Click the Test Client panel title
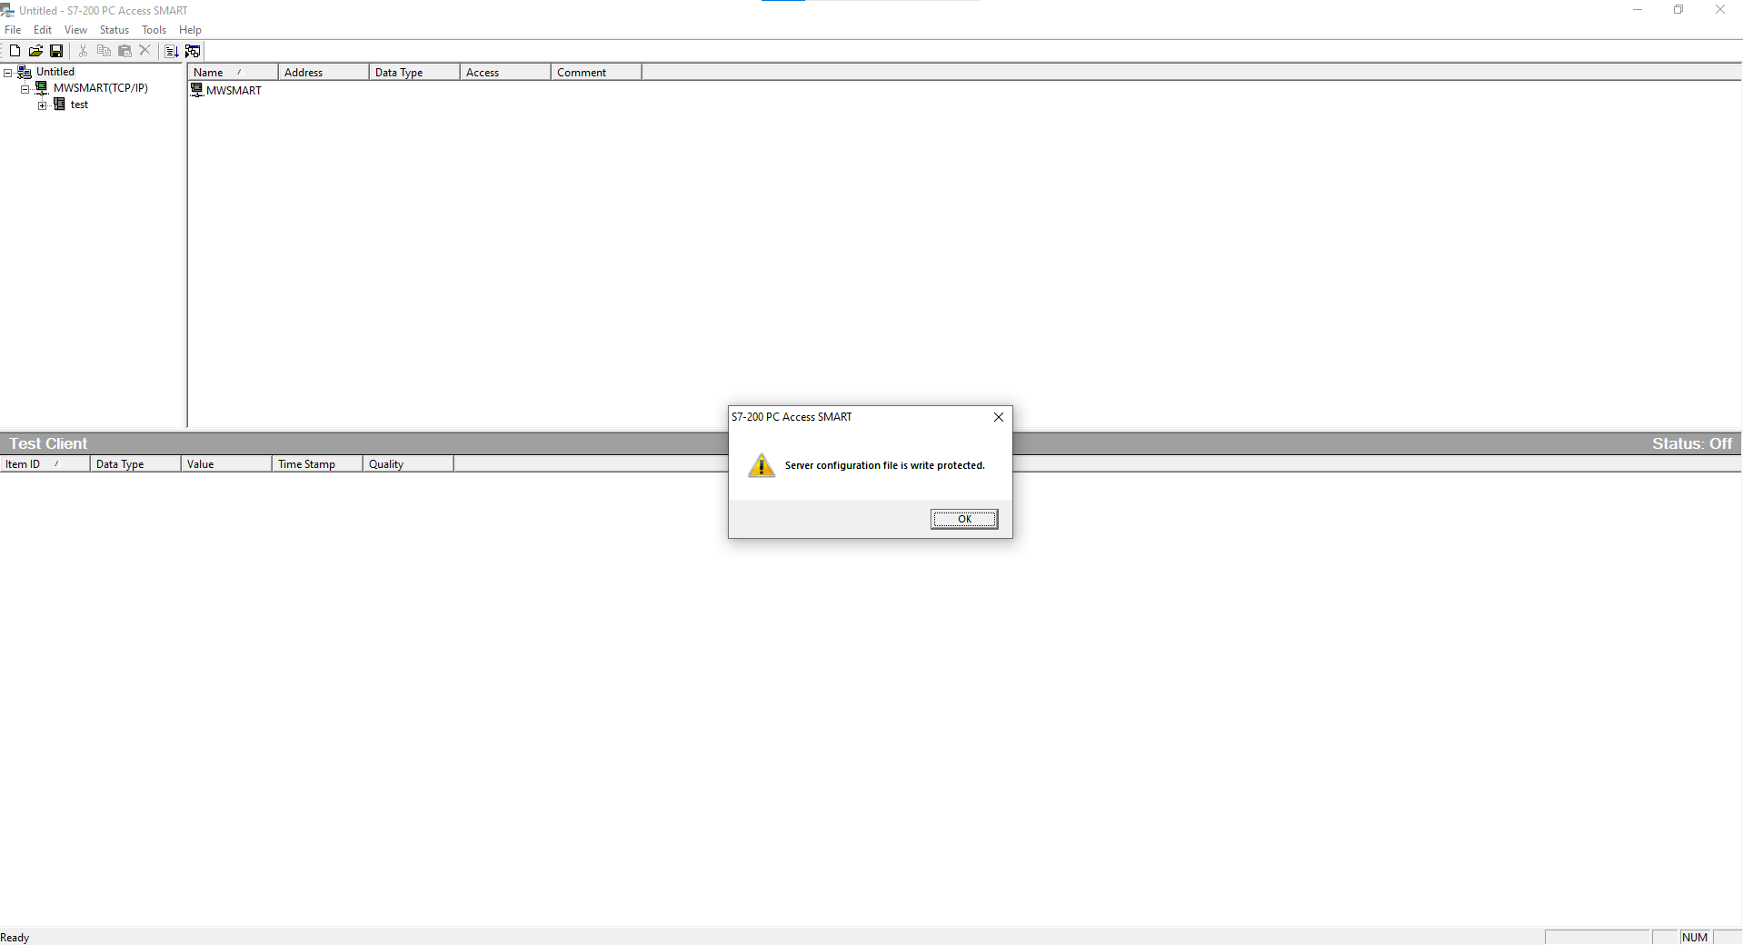Screen dimensions: 1743x945 [48, 443]
